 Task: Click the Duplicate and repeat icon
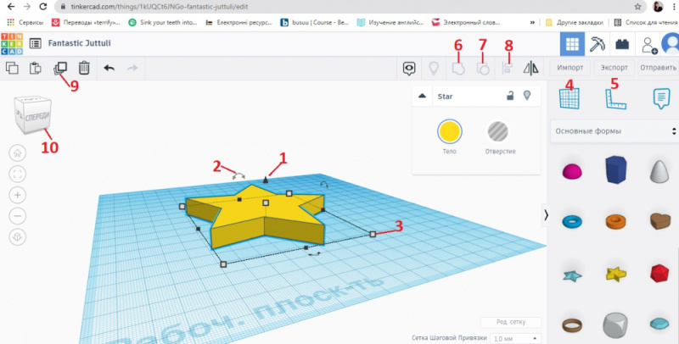[60, 68]
